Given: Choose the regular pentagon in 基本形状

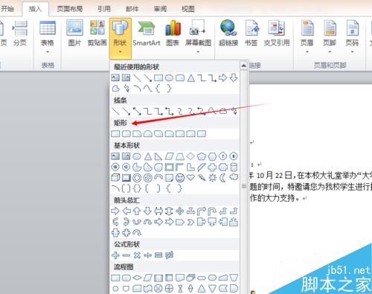Looking at the screenshot, I should coord(202,156).
